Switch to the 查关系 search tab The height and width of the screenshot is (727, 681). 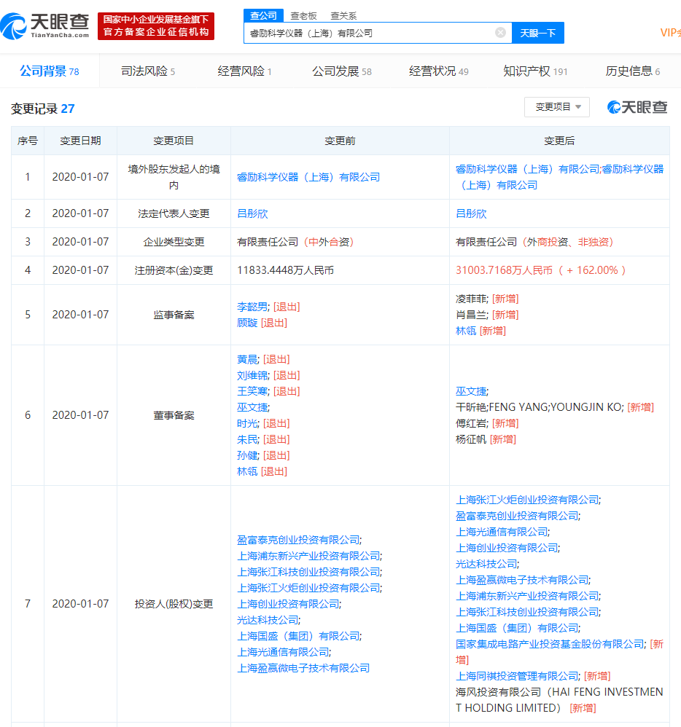click(x=343, y=15)
